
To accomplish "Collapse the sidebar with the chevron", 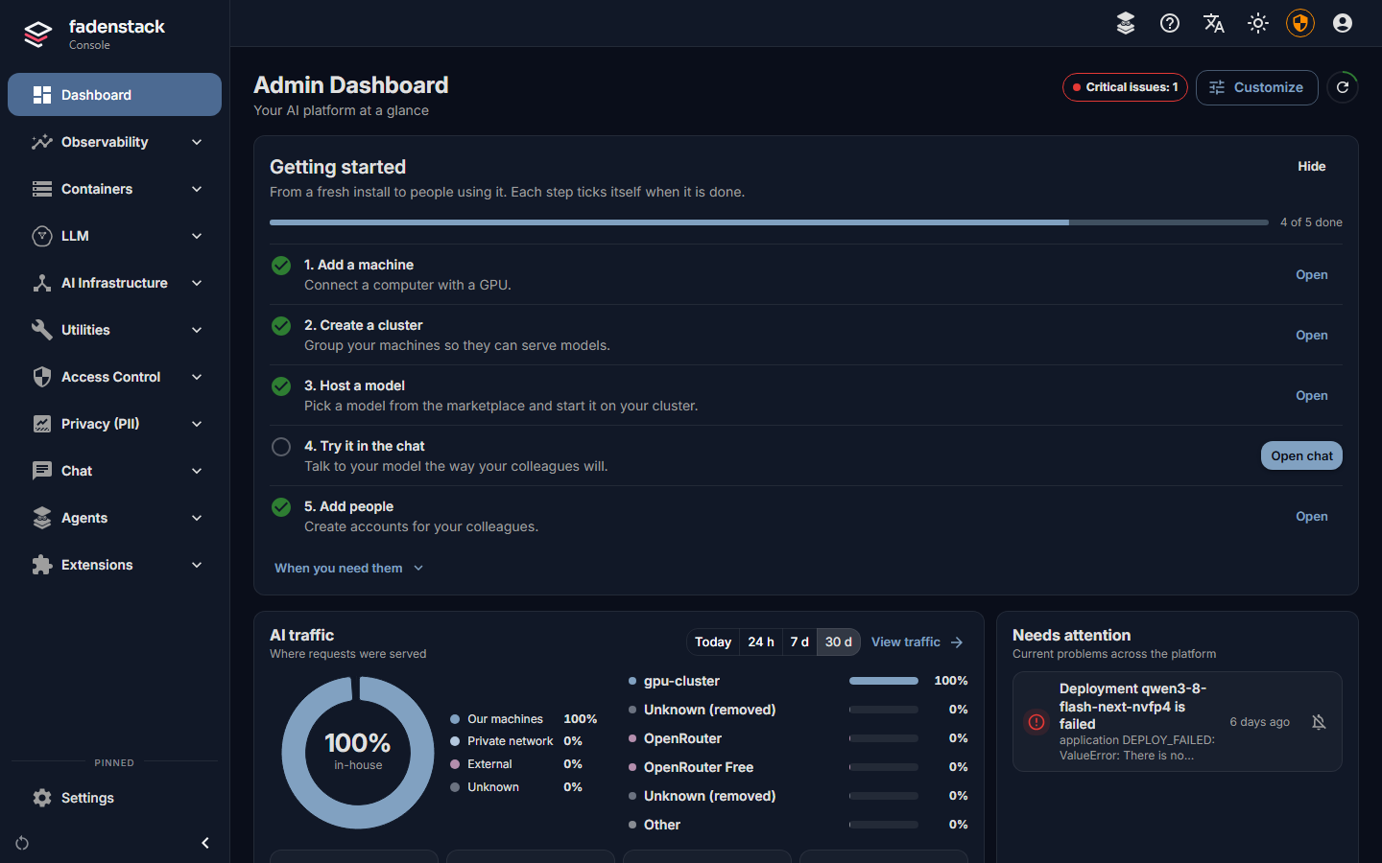I will click(204, 843).
